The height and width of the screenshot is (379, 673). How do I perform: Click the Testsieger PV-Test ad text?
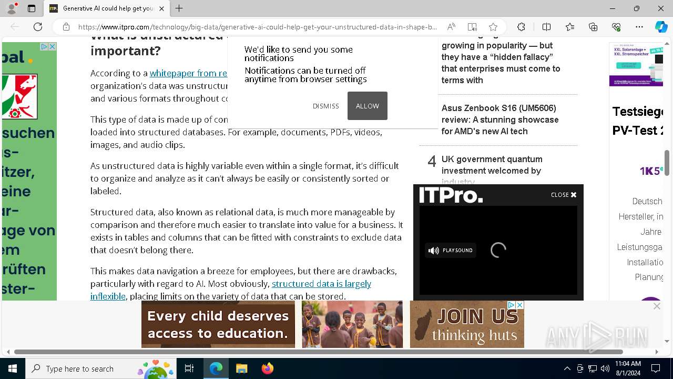tap(637, 121)
